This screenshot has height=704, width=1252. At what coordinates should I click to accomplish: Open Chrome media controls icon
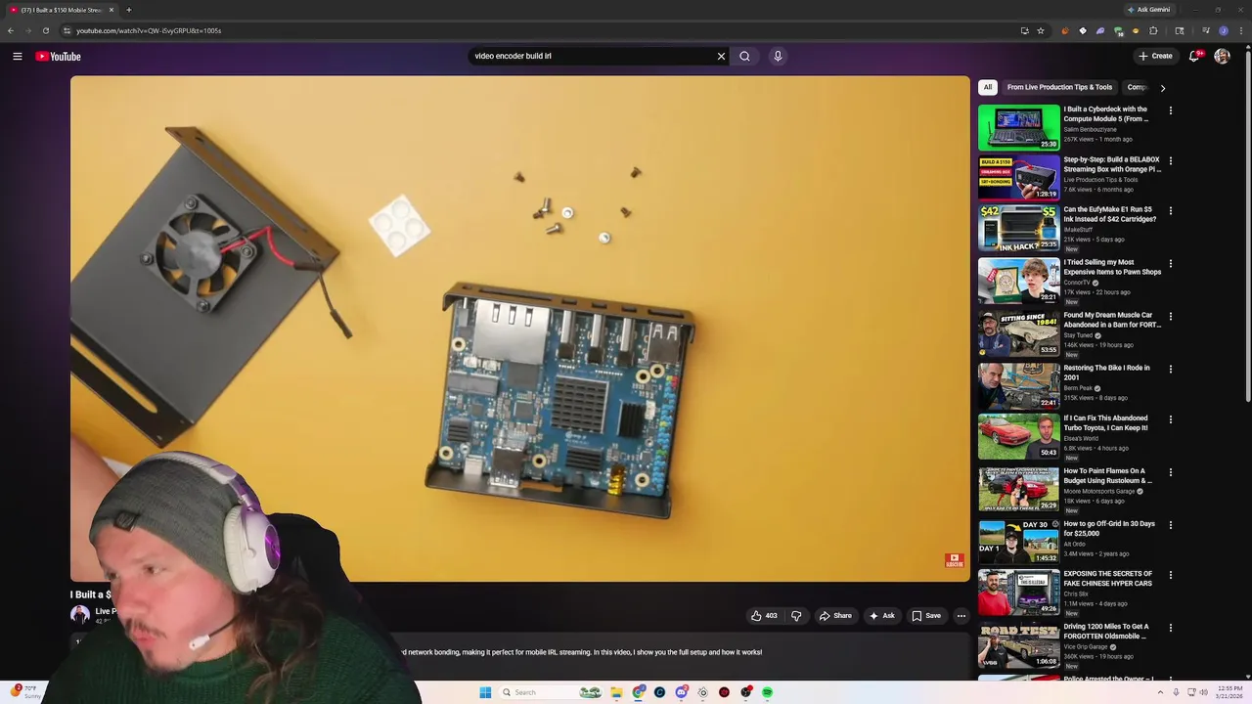[1205, 30]
